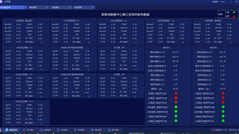Click the 人机界面 app icon in title bar
239x134 pixels.
tap(2, 2)
